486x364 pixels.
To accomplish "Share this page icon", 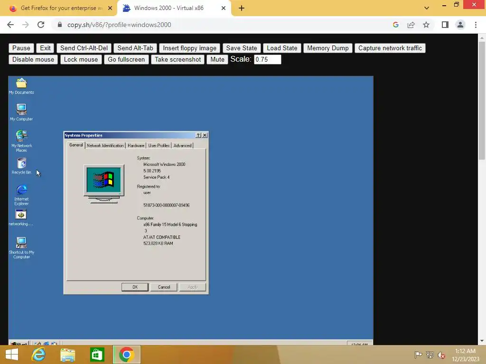I will click(x=411, y=25).
